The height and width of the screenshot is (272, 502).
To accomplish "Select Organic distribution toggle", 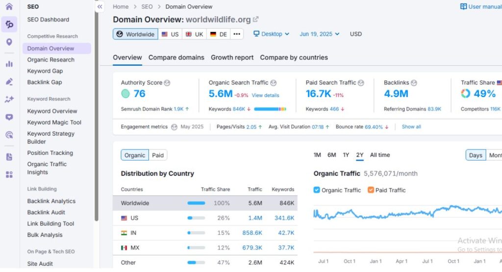I will (x=135, y=155).
